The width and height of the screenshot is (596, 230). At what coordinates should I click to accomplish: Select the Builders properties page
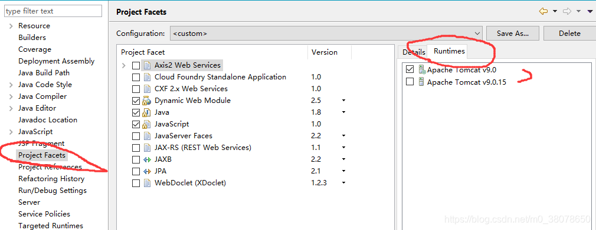pyautogui.click(x=32, y=38)
